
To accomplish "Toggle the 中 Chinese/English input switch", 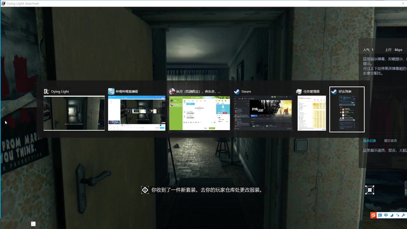I will (386, 215).
